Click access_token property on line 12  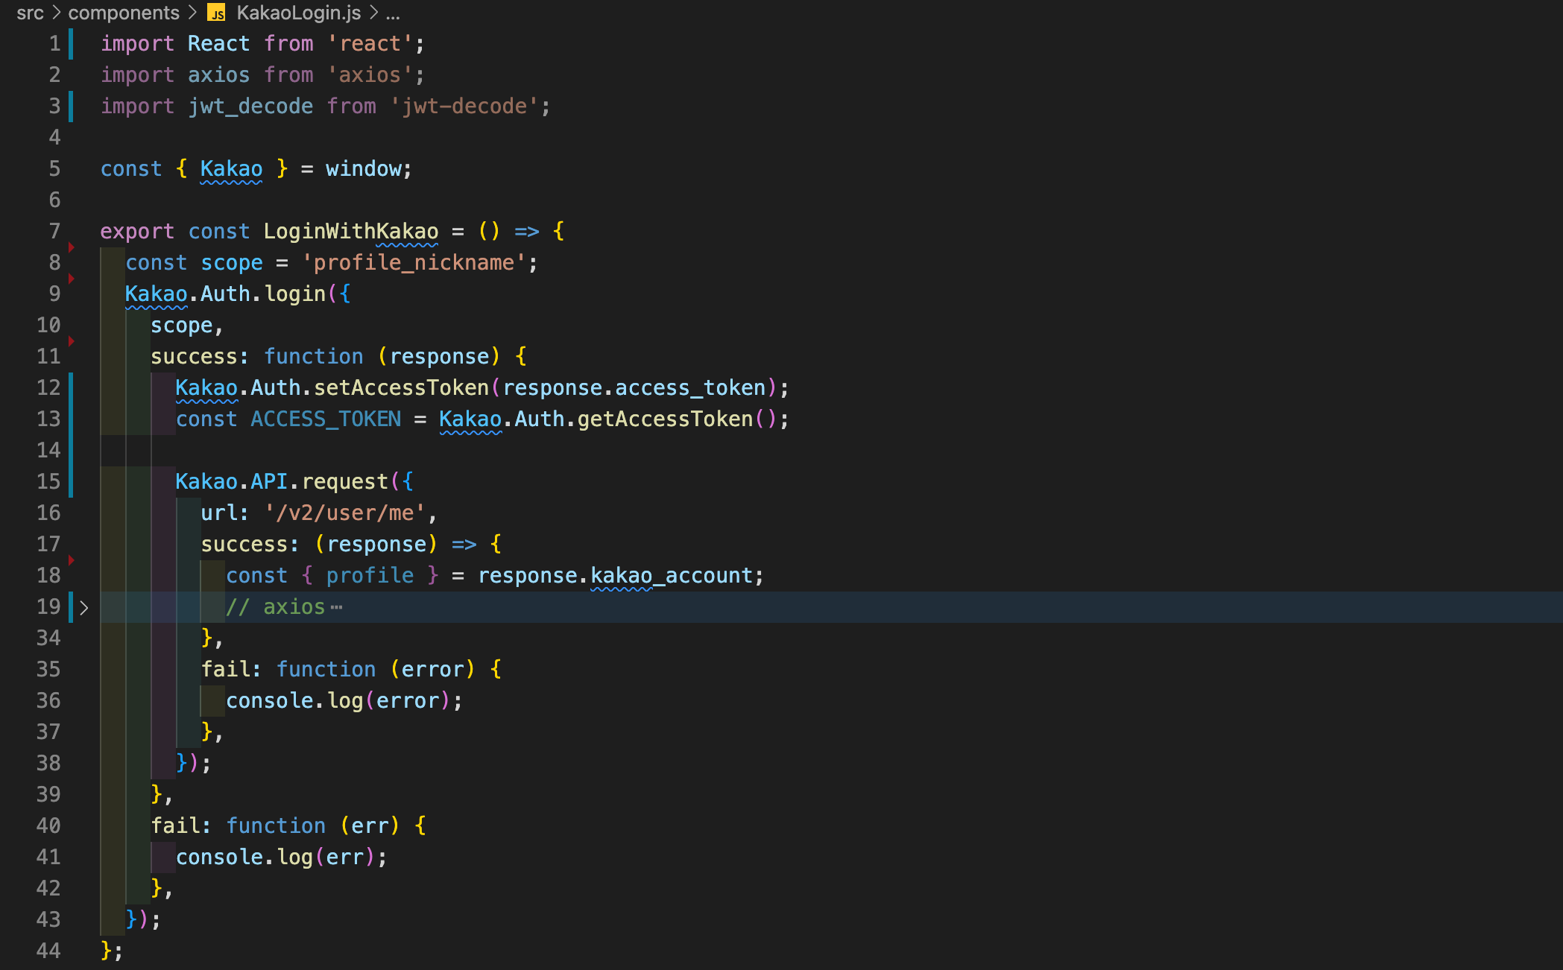coord(691,388)
